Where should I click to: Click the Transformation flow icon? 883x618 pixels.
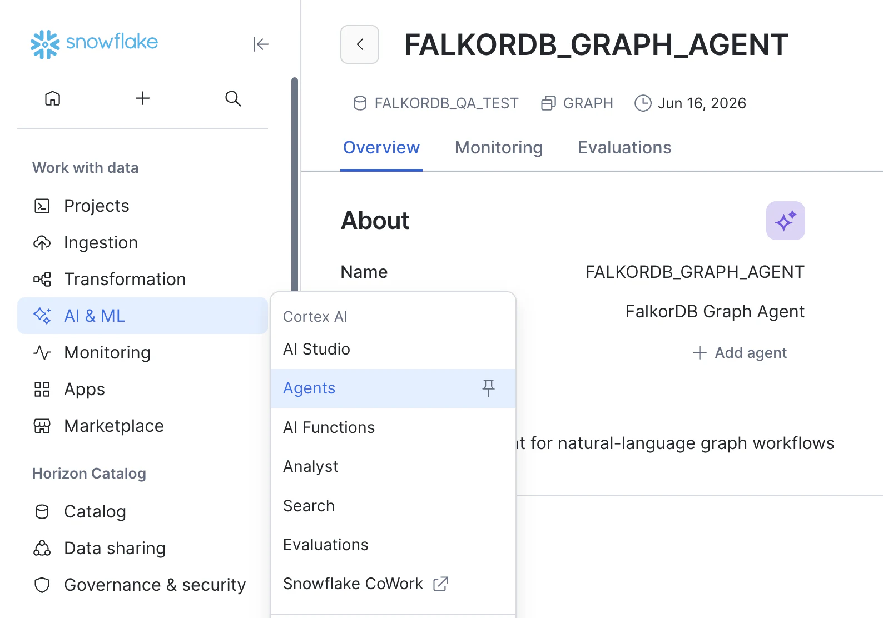(42, 280)
